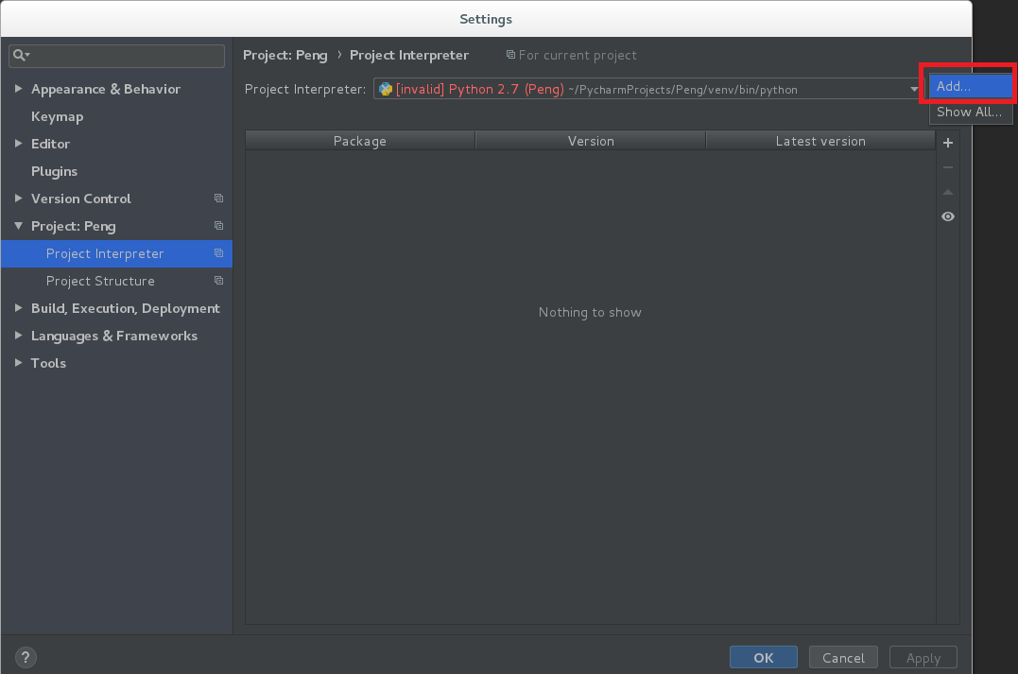The width and height of the screenshot is (1018, 674).
Task: Choose Add... from the interpreter menu
Action: click(970, 86)
